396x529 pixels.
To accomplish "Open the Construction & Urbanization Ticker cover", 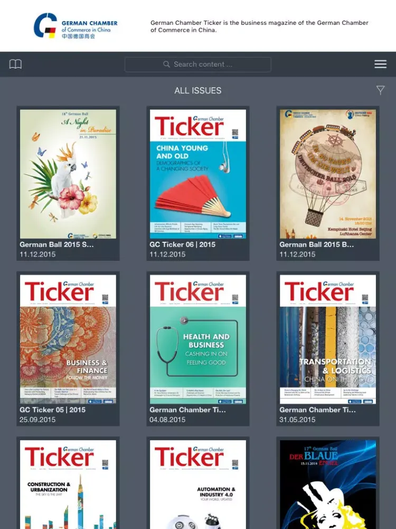I will pyautogui.click(x=68, y=484).
